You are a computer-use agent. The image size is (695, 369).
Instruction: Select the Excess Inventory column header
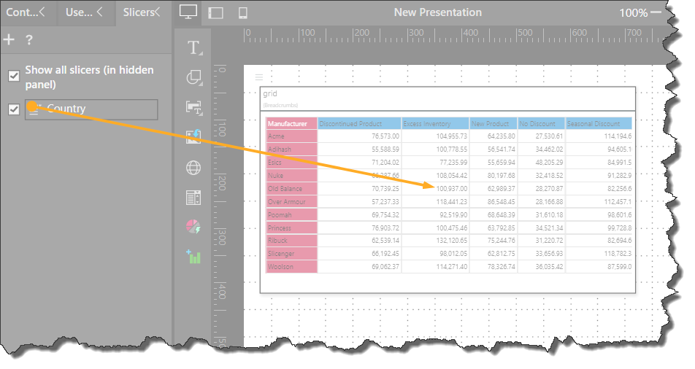coord(435,123)
